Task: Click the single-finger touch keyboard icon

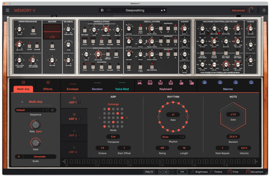Action: pos(181,83)
